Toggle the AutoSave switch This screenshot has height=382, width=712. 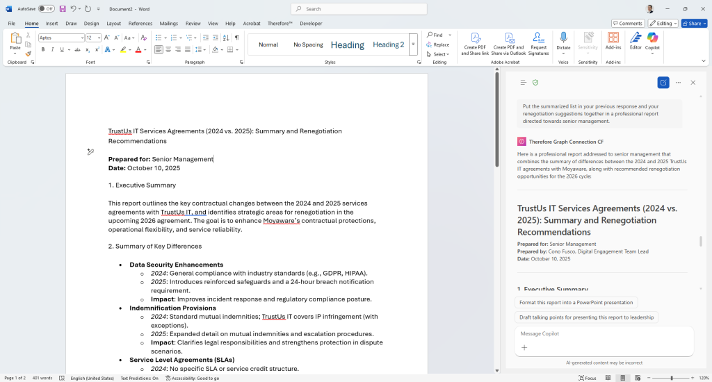coord(46,9)
